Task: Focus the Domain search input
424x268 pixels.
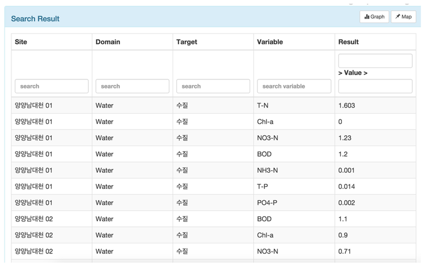Action: pos(132,86)
